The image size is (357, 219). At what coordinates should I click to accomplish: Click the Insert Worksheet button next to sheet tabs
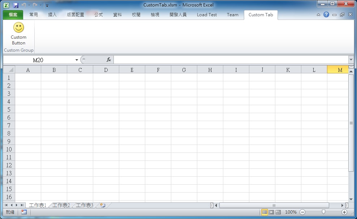(x=102, y=205)
